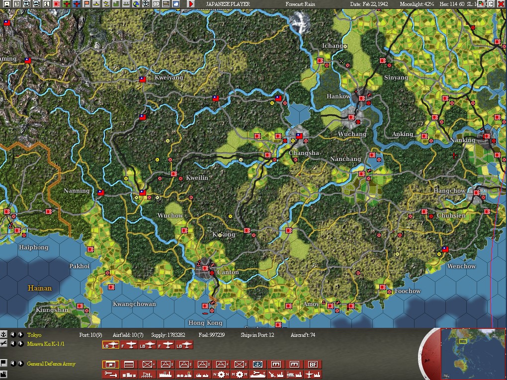
Task: Open the report via the document icon
Action: (17, 4)
